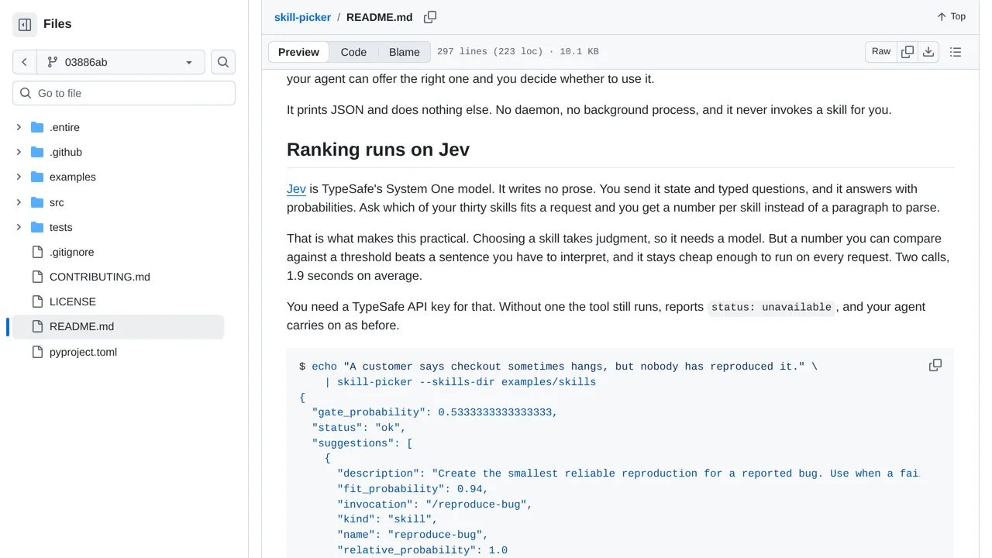
Task: Click the .github folder icon
Action: [x=37, y=152]
